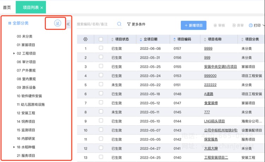Check the row 4 checkbox for 0153
The height and width of the screenshot is (162, 265).
click(101, 75)
